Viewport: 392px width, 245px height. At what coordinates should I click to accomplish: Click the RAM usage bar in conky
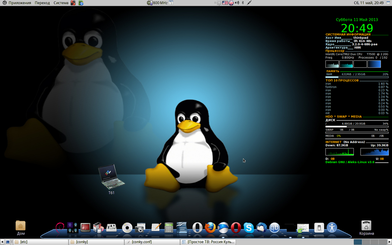(x=357, y=77)
